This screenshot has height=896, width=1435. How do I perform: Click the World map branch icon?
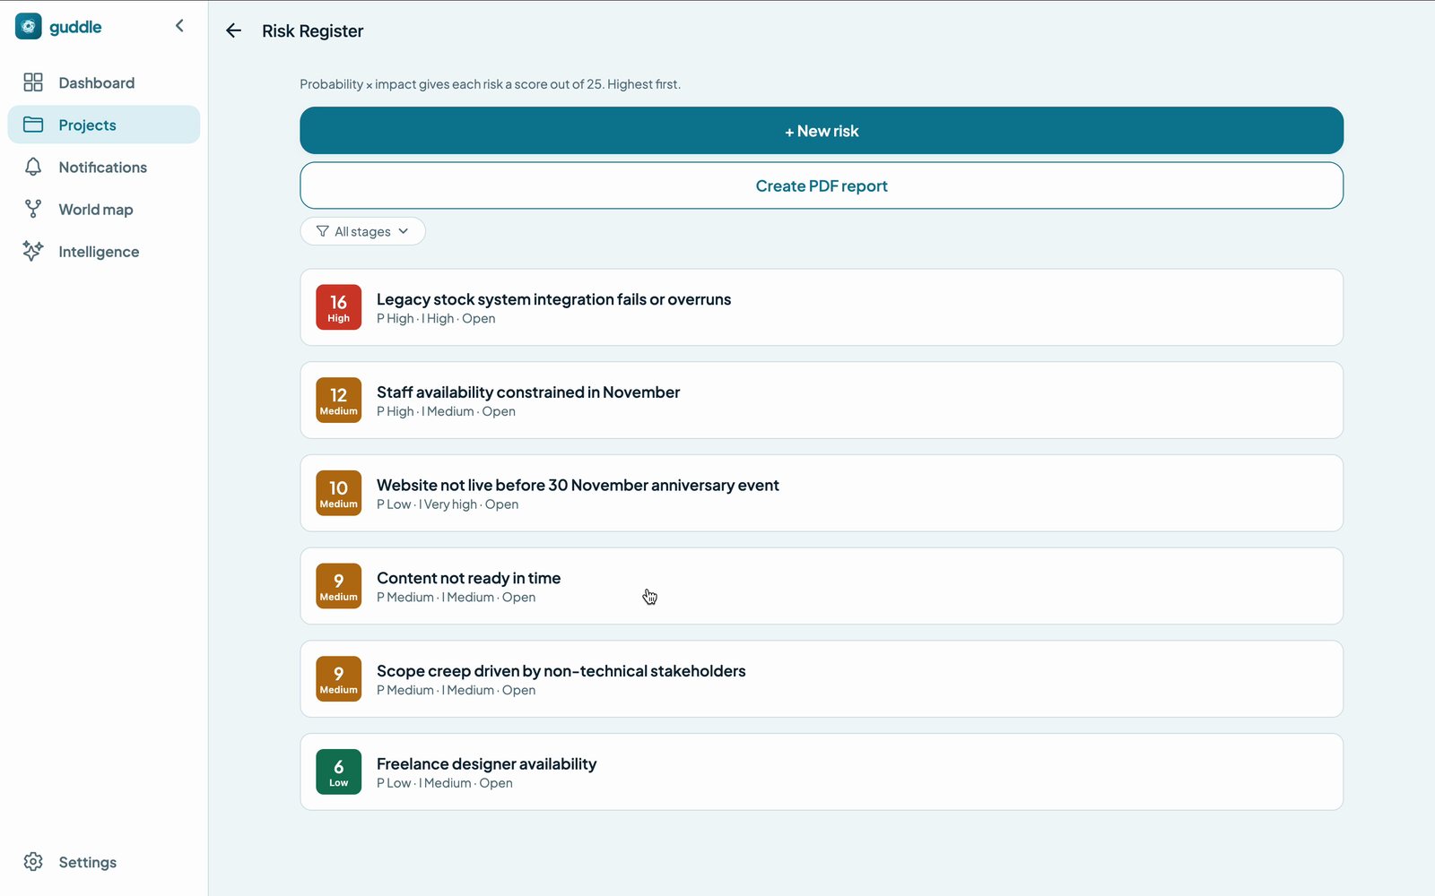point(33,209)
